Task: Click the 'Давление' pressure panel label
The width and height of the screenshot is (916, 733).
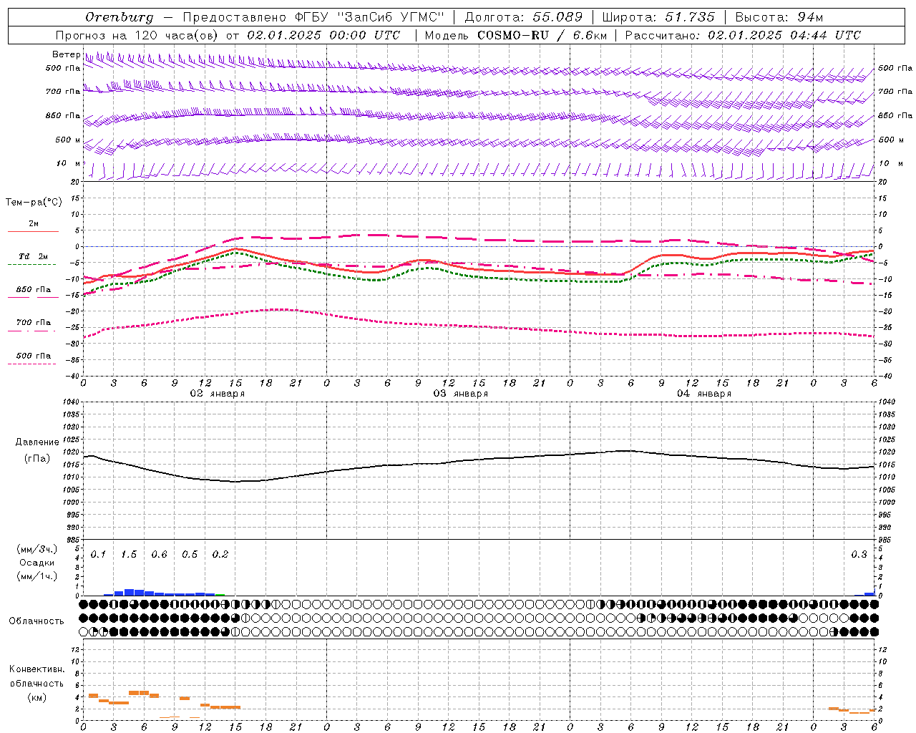Action: (37, 442)
